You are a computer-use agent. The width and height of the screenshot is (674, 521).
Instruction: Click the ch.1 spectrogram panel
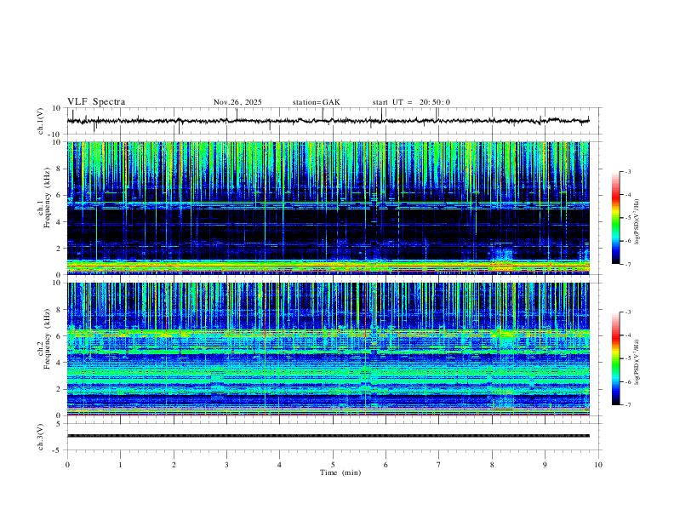[x=328, y=208]
